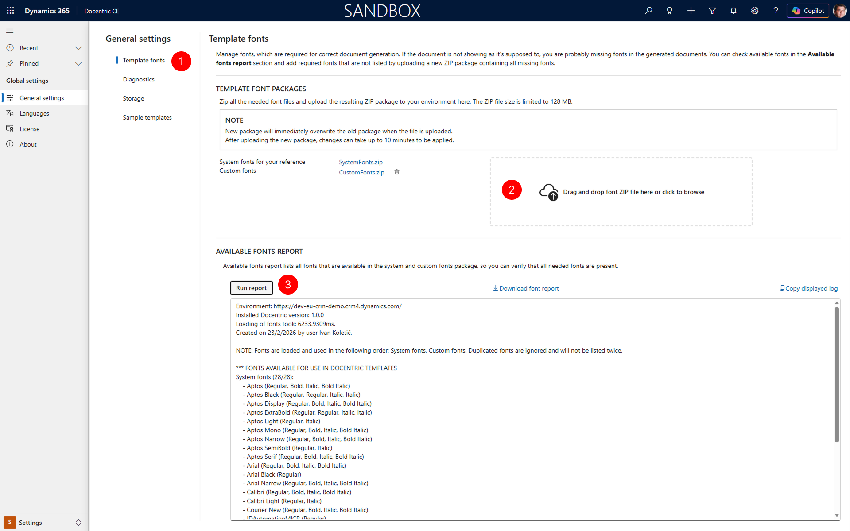Click the Environment URL line
This screenshot has width=850, height=531.
point(319,306)
